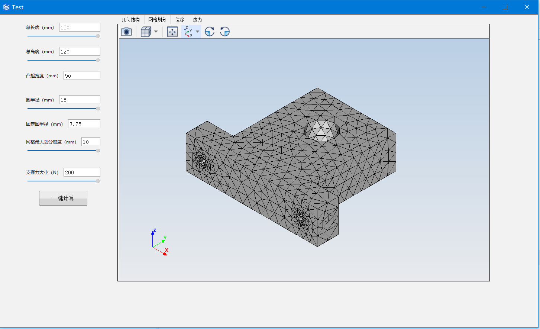540x329 pixels.
Task: Minimize the Test window
Action: click(484, 7)
